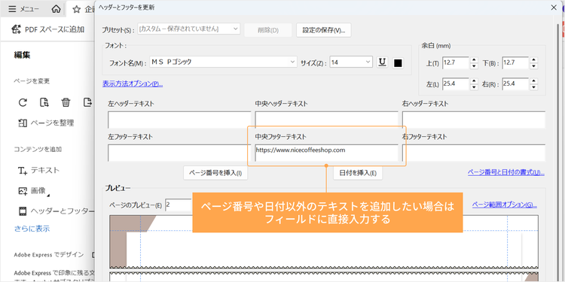Open the black font color swatch
Image resolution: width=565 pixels, height=282 pixels.
tap(398, 63)
